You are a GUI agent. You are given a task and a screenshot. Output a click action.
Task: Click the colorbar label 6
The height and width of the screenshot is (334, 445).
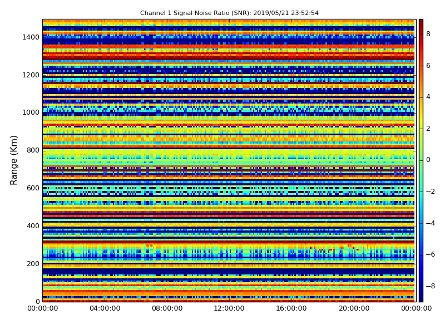[x=428, y=66]
